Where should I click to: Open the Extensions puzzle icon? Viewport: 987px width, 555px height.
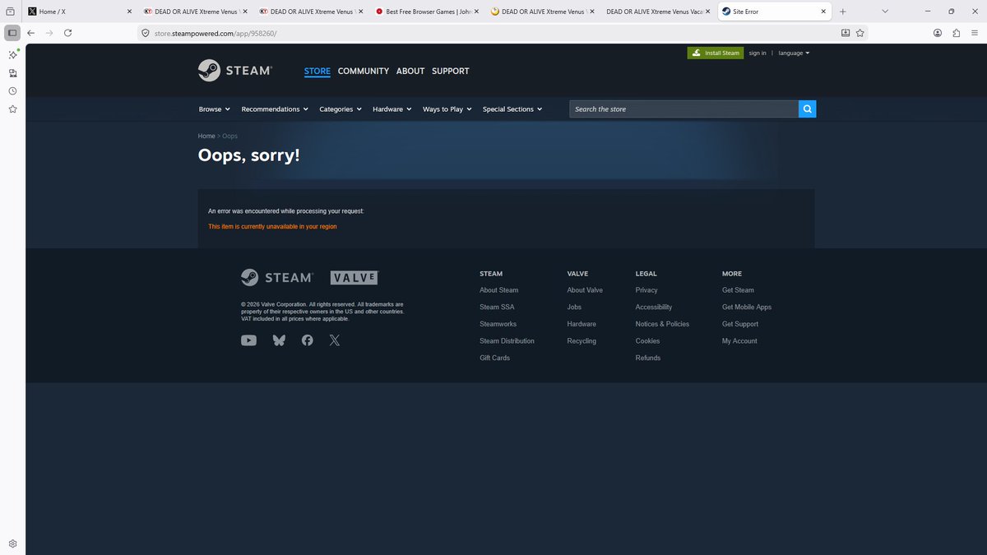tap(956, 33)
